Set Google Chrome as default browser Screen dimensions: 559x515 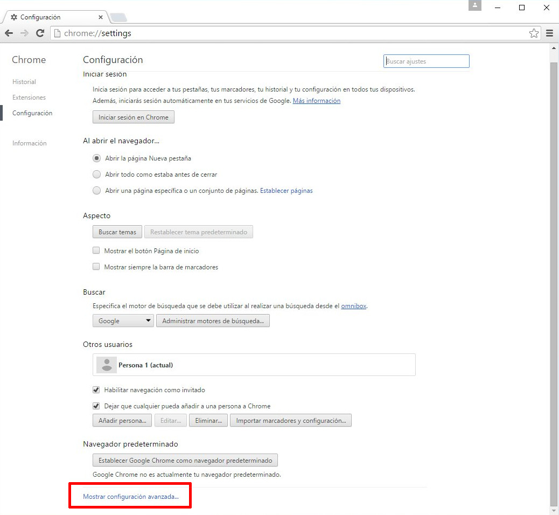tap(185, 460)
